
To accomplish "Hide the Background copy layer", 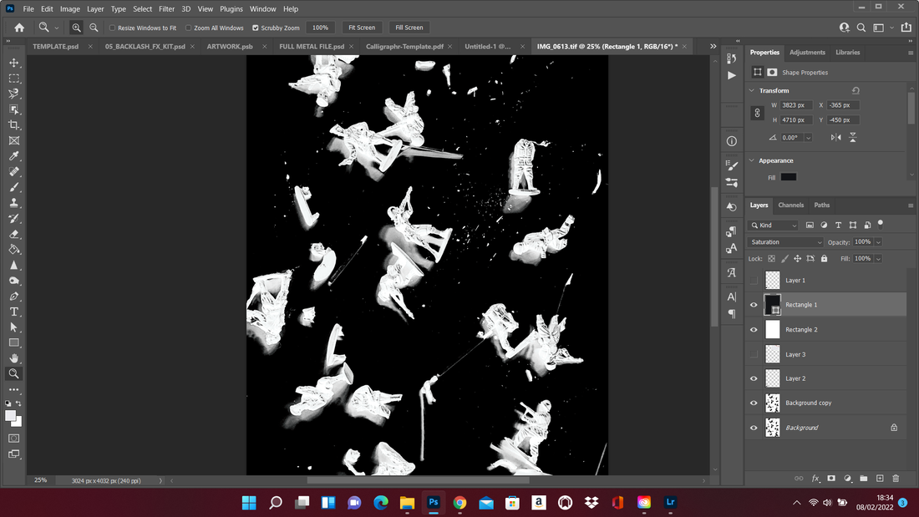I will pyautogui.click(x=754, y=403).
